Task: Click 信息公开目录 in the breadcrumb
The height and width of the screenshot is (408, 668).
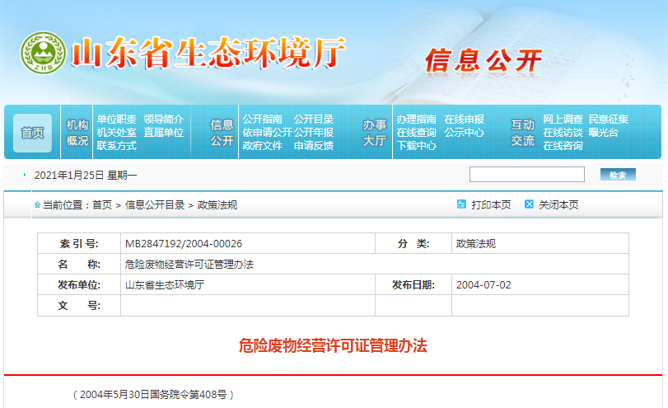Action: pos(155,205)
